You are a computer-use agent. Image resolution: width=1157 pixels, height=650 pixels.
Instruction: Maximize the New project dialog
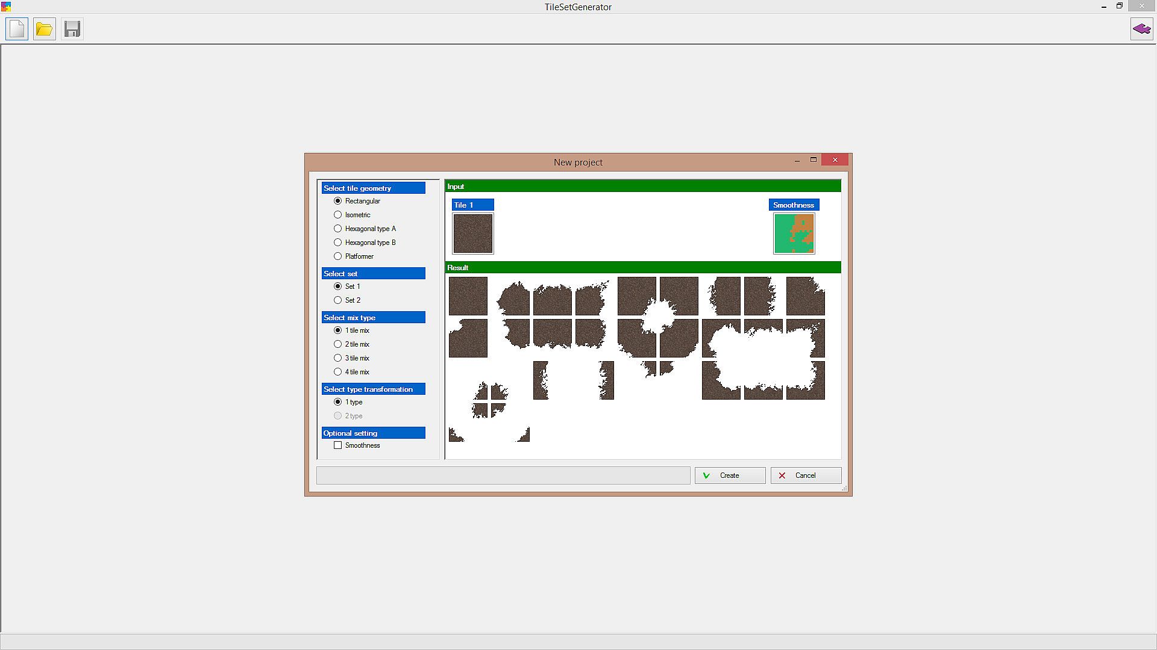tap(813, 159)
